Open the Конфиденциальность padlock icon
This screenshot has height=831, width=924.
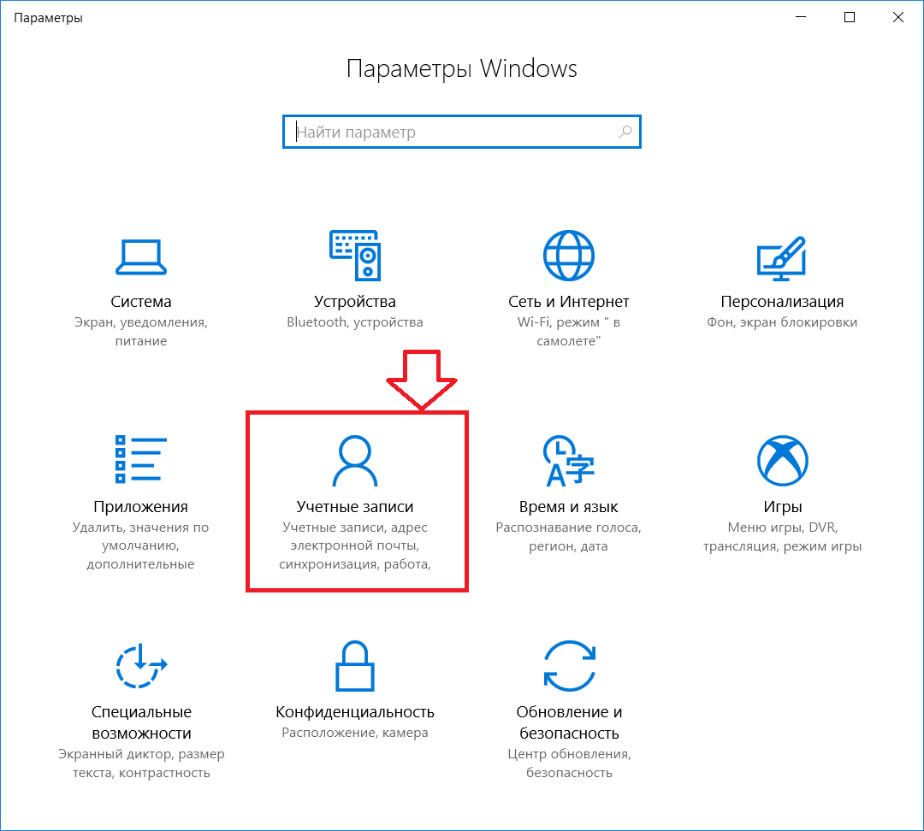coord(355,665)
